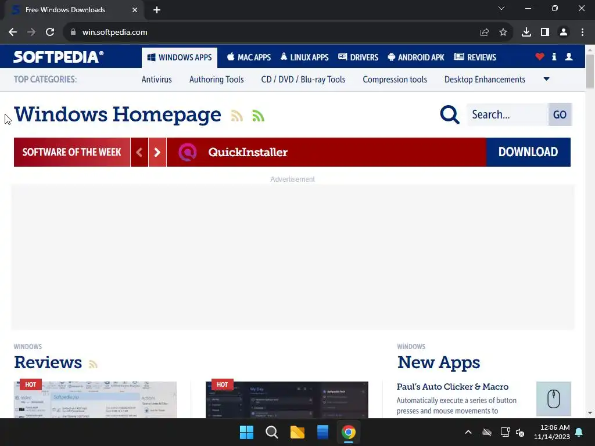
Task: Open Paul's Auto Clicker & Macro
Action: tap(452, 387)
